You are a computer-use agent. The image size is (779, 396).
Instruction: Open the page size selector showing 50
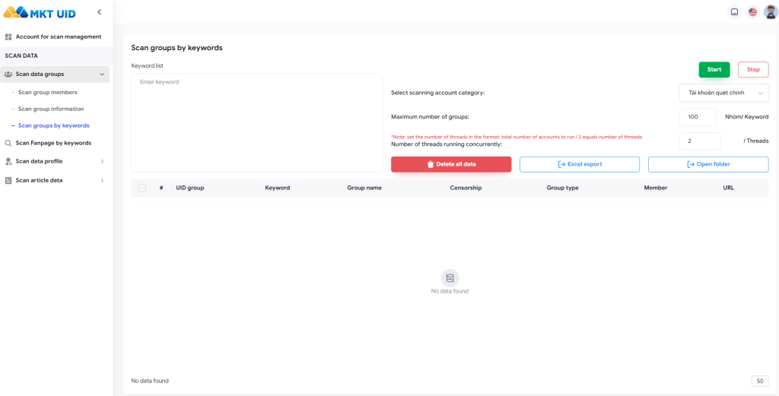click(x=759, y=381)
